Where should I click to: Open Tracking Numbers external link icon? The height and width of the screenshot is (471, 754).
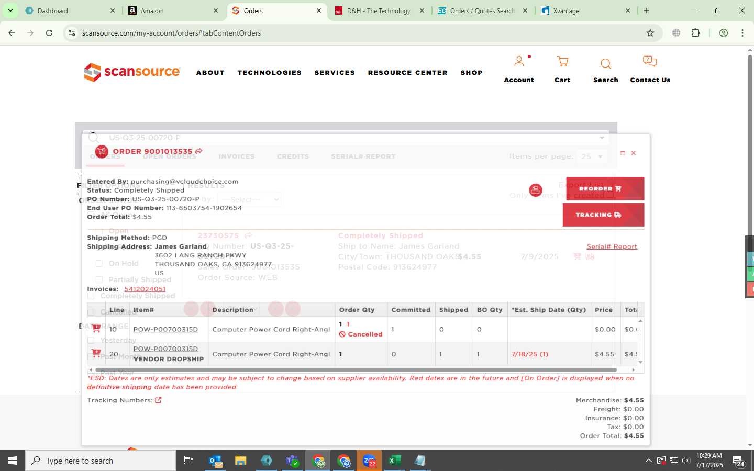point(158,400)
